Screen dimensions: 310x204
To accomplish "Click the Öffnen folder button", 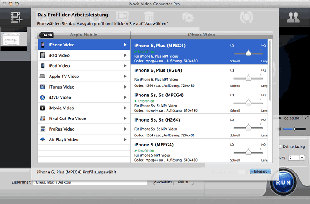I will 183,182.
